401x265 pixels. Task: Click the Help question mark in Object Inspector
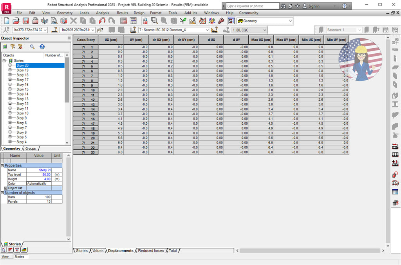click(x=41, y=47)
